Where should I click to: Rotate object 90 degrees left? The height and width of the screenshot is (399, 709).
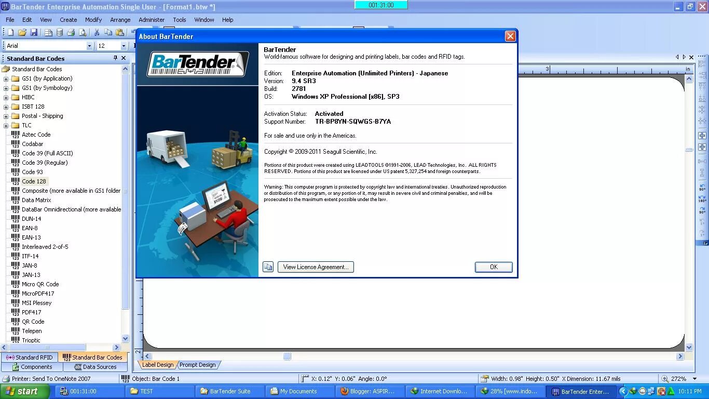(702, 188)
